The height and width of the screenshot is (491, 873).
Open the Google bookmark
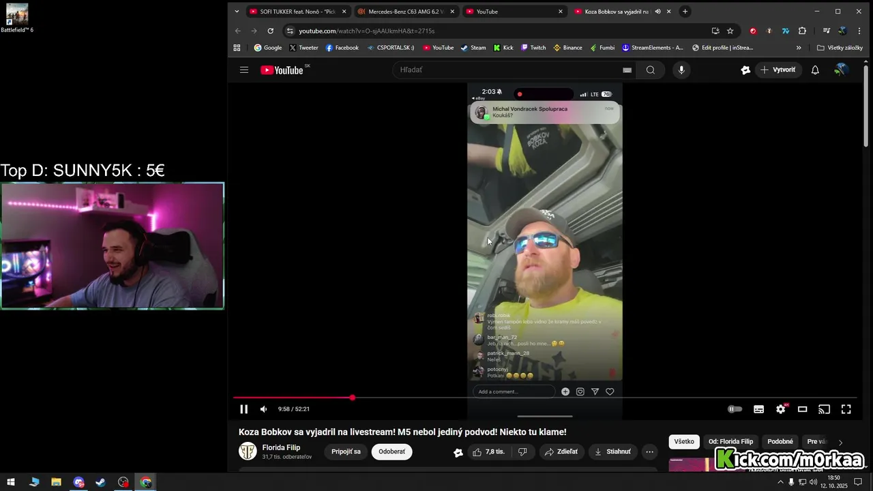point(267,48)
